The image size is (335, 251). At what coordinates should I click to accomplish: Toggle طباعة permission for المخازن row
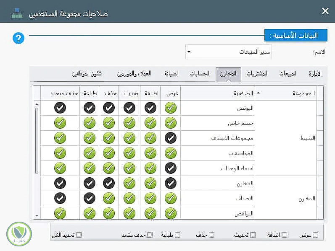point(90,183)
